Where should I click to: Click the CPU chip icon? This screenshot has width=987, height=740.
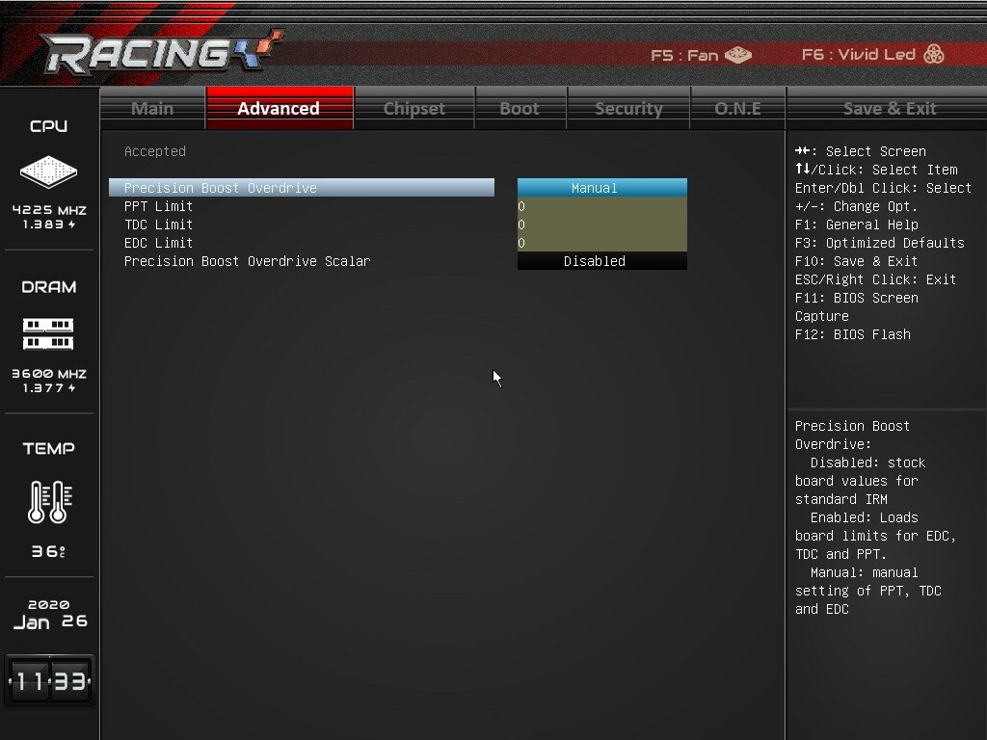coord(48,172)
